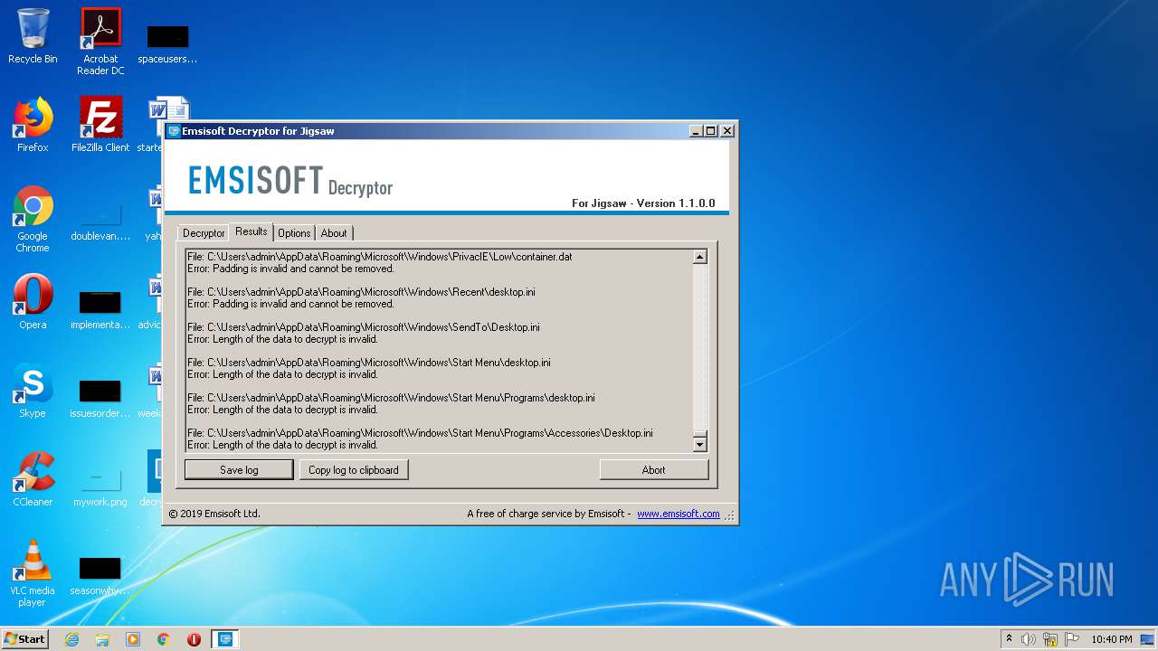1158x651 pixels.
Task: Click the Show desktop button
Action: [x=1148, y=639]
